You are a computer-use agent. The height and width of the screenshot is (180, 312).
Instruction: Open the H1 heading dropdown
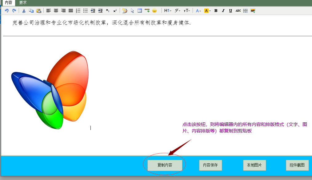point(168,11)
